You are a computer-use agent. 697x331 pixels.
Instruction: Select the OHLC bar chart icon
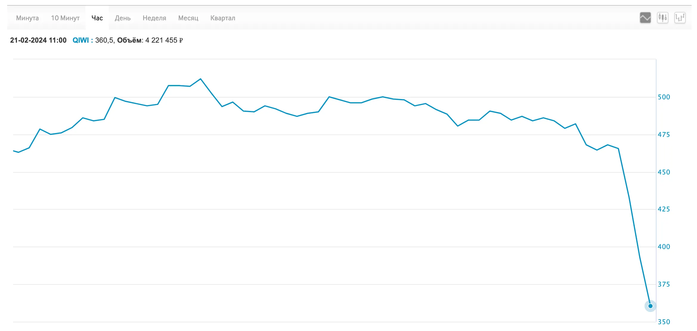click(x=680, y=18)
